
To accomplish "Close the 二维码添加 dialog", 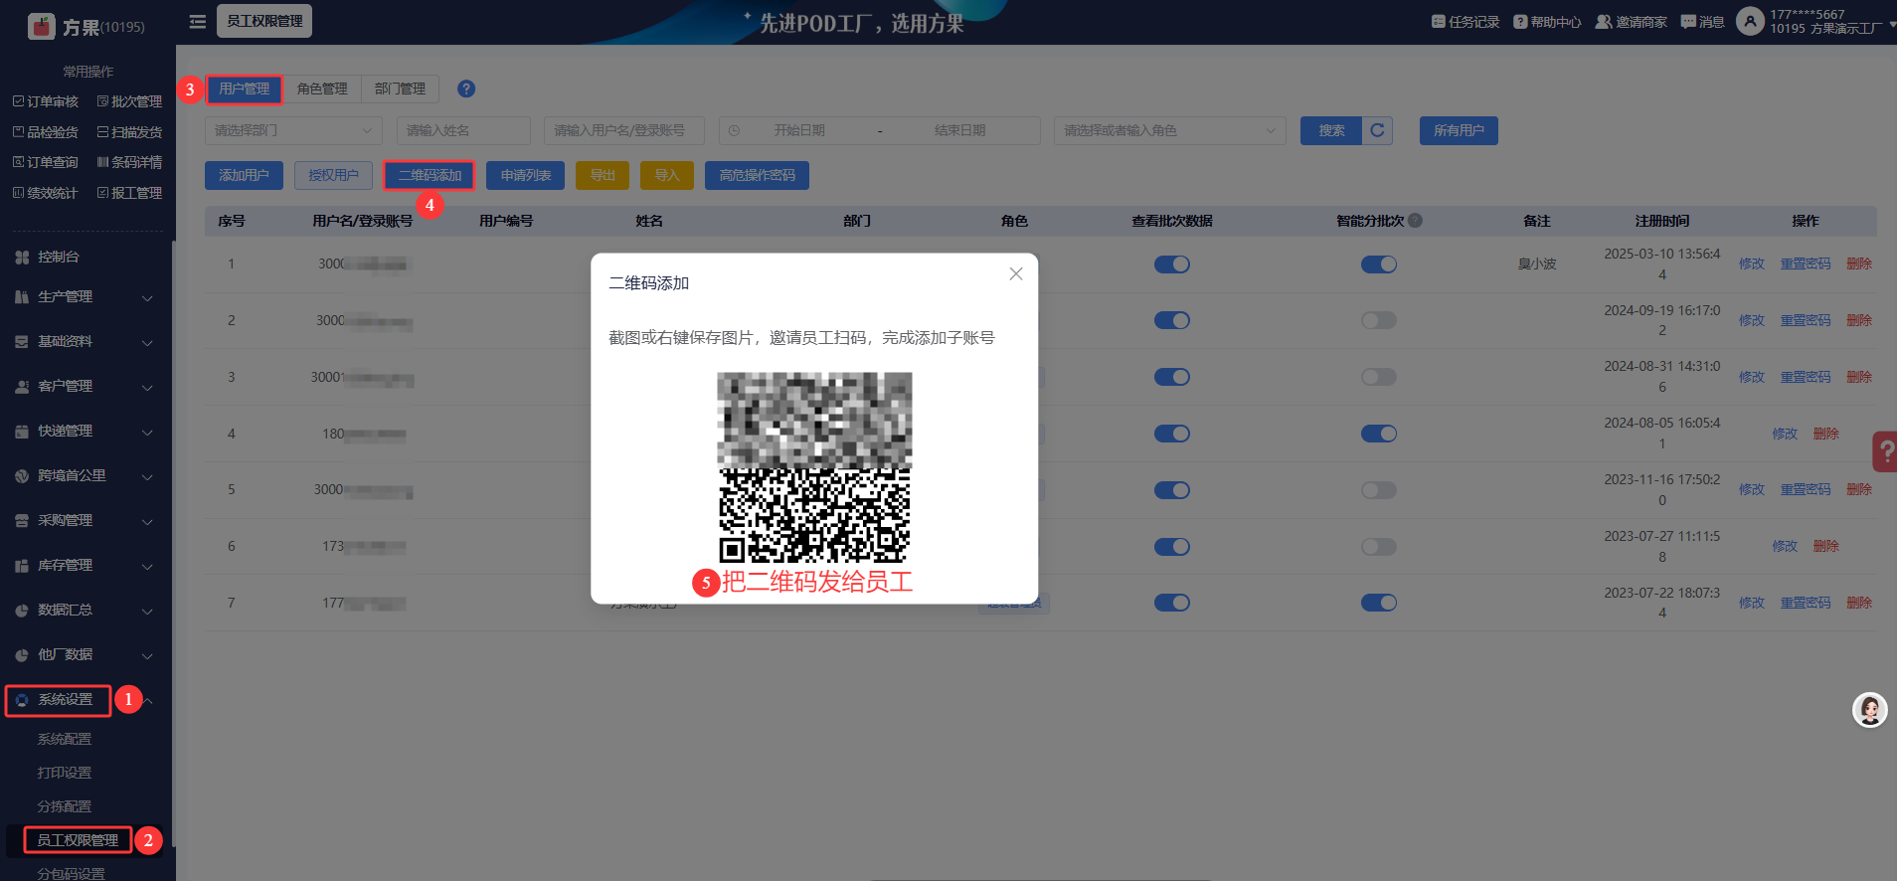I will click(1015, 274).
